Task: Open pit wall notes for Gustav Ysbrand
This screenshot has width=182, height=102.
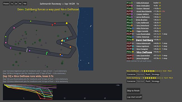Action: click(143, 8)
